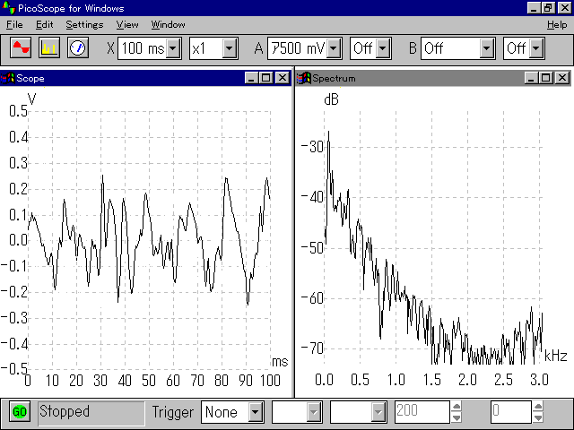Open the Window menu
The height and width of the screenshot is (430, 574).
(168, 24)
